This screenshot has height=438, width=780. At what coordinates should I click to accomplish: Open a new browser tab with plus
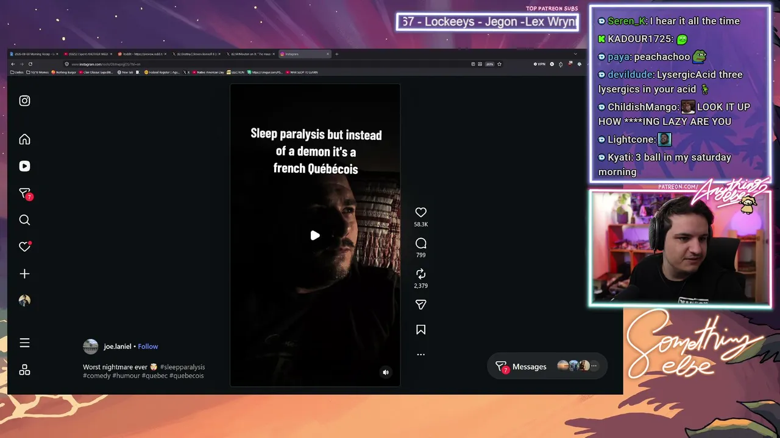pos(337,54)
